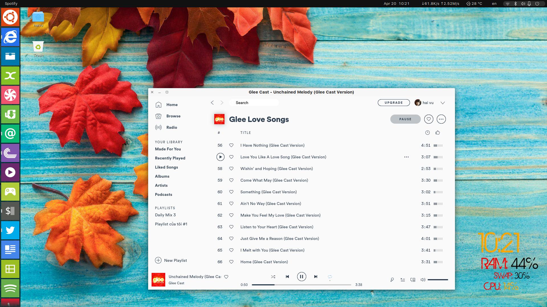Click the Glee Cast artist link
Viewport: 547px width, 307px height.
pos(176,283)
